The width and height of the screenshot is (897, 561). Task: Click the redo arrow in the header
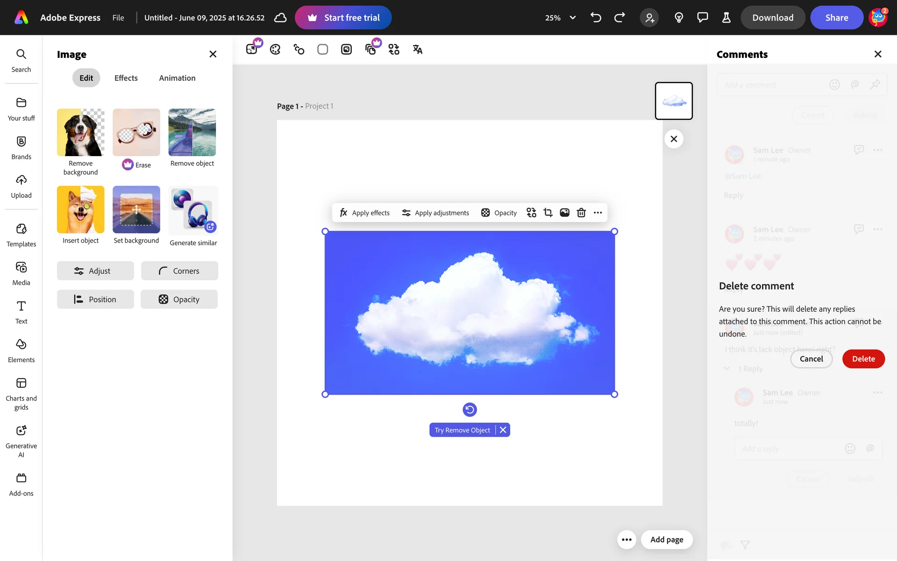(x=619, y=18)
